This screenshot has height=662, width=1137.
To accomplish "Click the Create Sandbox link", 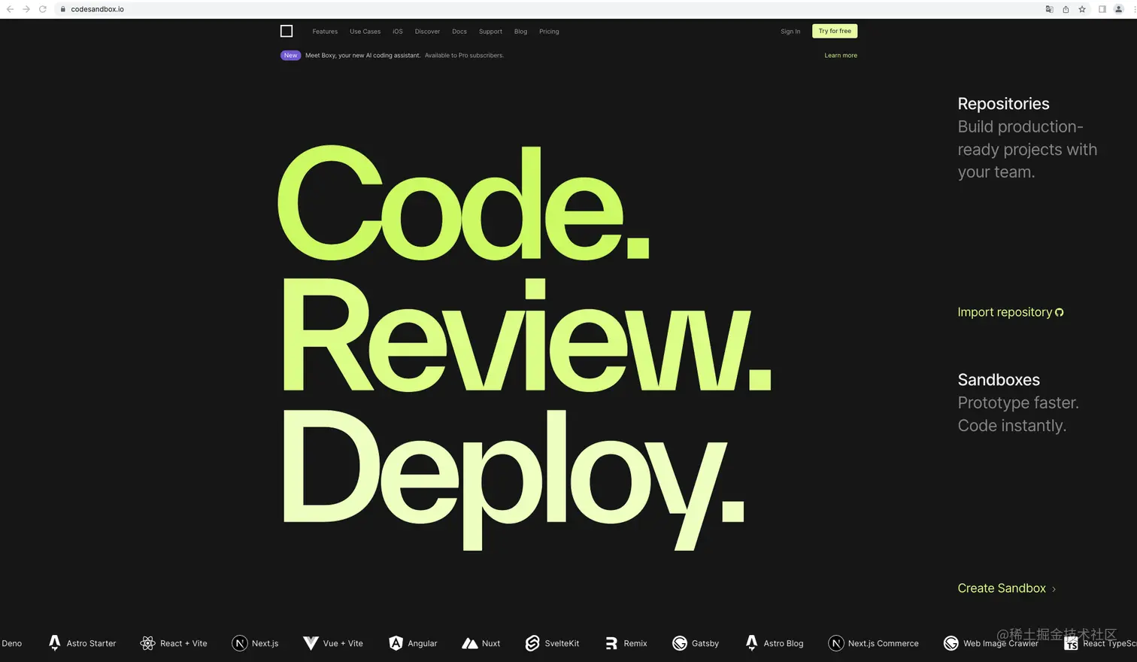I will 1002,588.
